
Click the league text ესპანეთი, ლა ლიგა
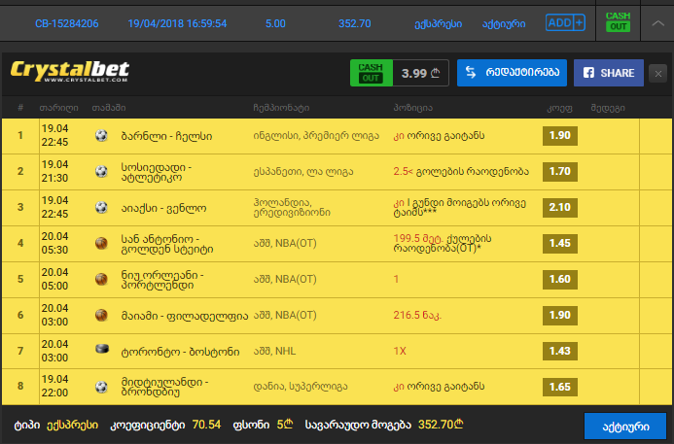(303, 172)
